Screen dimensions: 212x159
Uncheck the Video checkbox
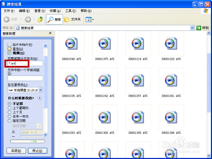coord(9,53)
